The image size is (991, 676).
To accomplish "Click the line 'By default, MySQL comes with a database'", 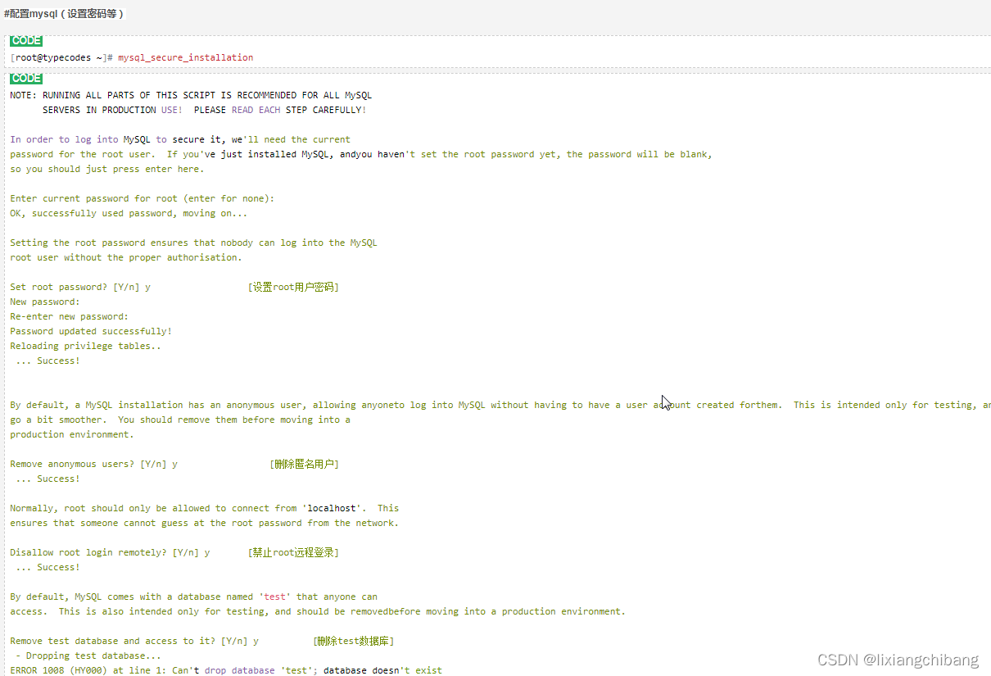I will pyautogui.click(x=193, y=597).
